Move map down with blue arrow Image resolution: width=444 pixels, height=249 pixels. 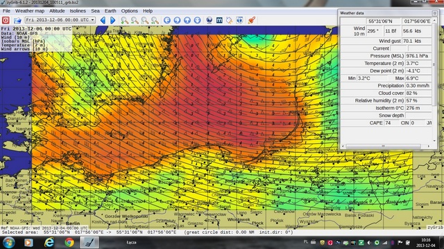[x=197, y=20]
